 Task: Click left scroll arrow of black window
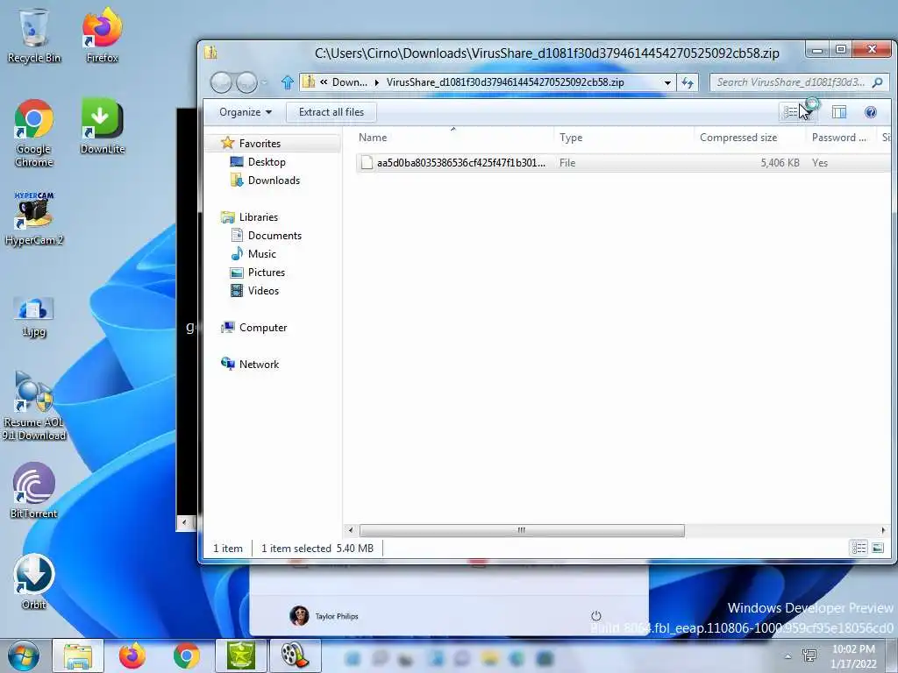[x=183, y=522]
